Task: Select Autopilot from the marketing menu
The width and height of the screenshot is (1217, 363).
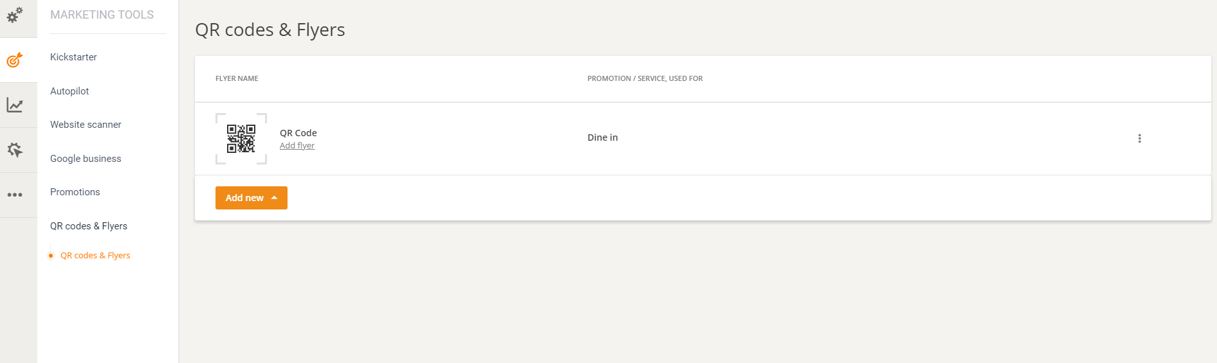Action: [x=69, y=91]
